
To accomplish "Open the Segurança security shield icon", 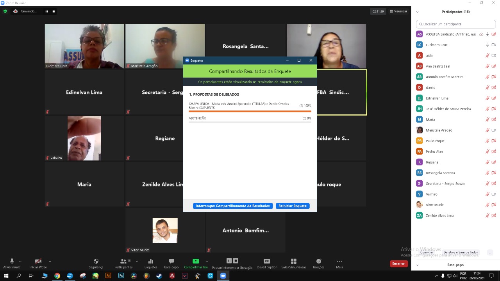I will [96, 261].
